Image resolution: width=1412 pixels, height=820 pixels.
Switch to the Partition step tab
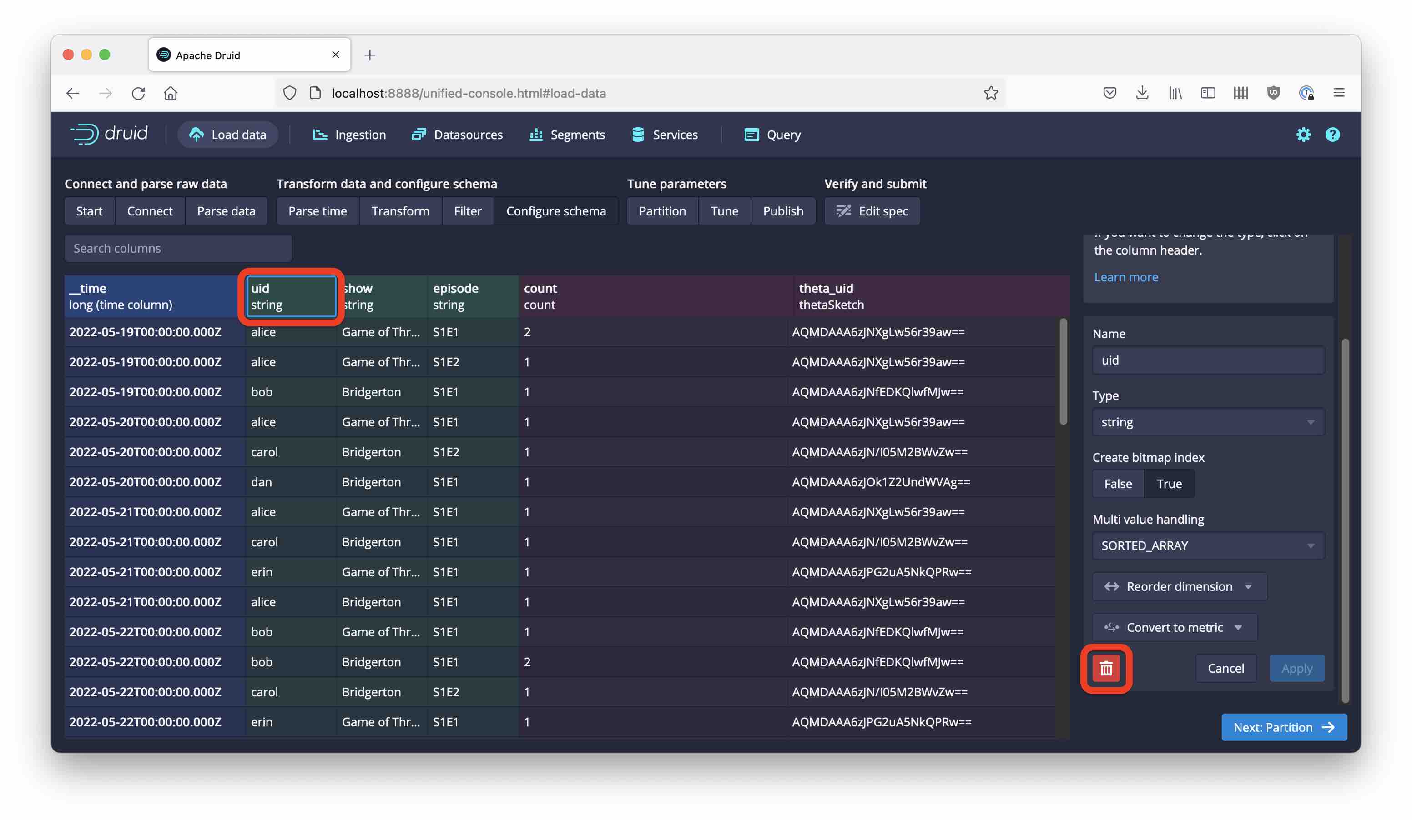pos(662,211)
